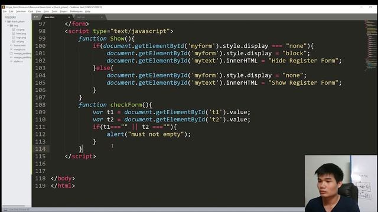Click the minimap on the right edge
Viewport: 378px width, 212px height.
370,46
